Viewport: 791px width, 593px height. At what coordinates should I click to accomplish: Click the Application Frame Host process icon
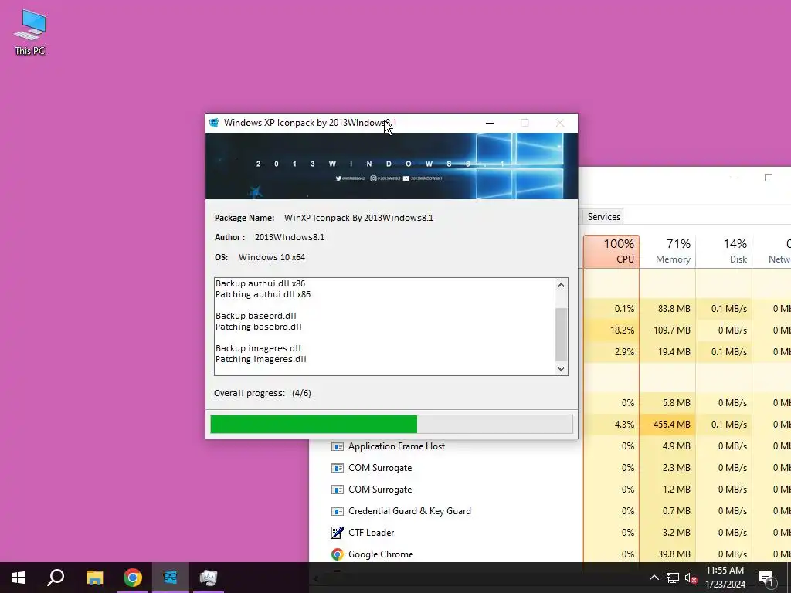337,446
